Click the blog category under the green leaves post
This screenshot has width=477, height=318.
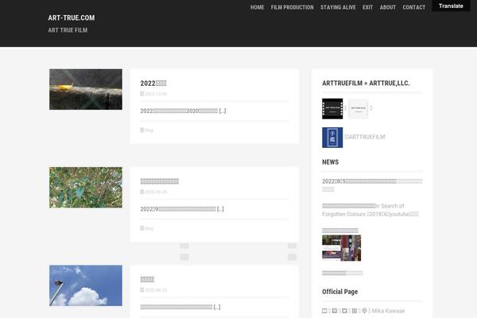pos(149,228)
